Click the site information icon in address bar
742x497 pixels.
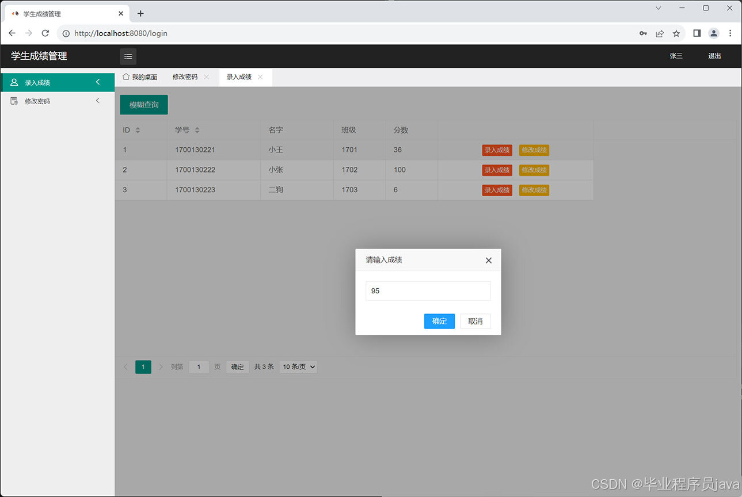click(66, 33)
